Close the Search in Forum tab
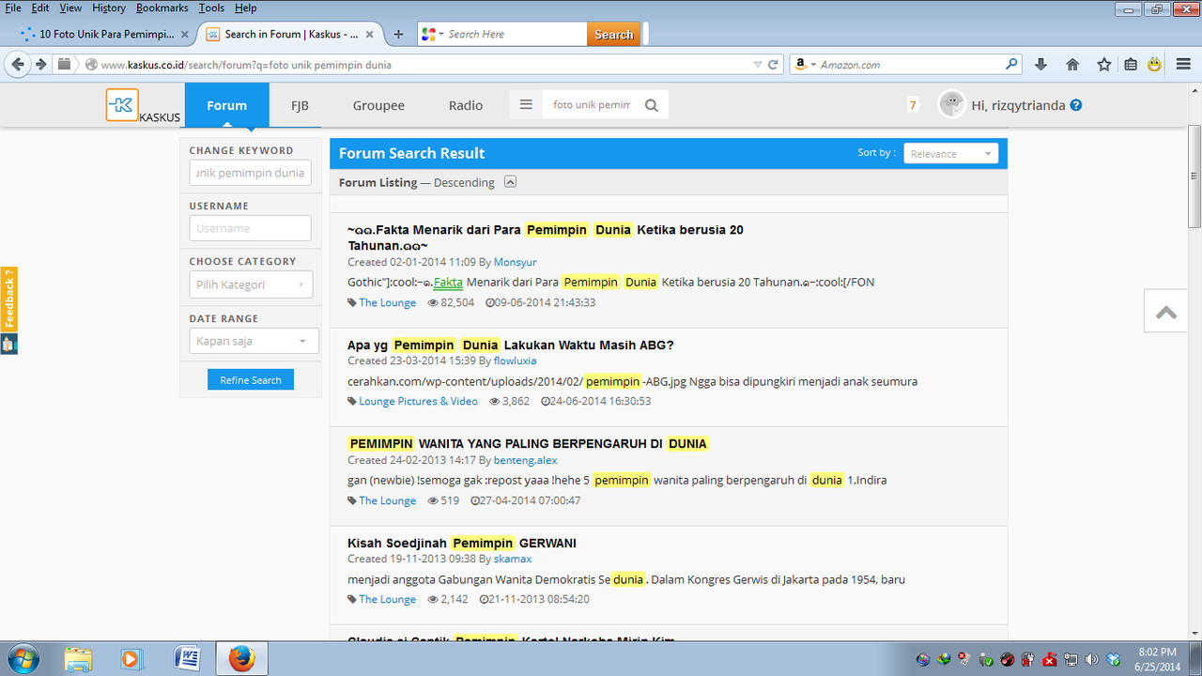This screenshot has height=676, width=1202. tap(370, 35)
